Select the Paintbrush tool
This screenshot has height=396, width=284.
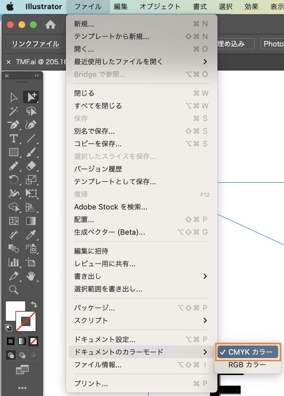31,152
